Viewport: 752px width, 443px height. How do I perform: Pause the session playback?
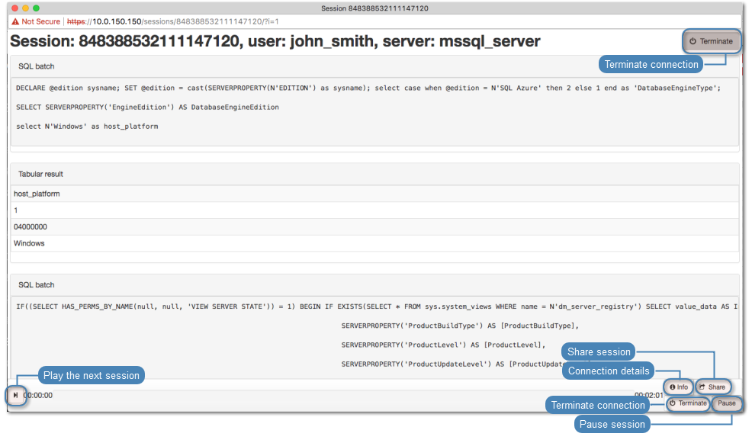726,403
